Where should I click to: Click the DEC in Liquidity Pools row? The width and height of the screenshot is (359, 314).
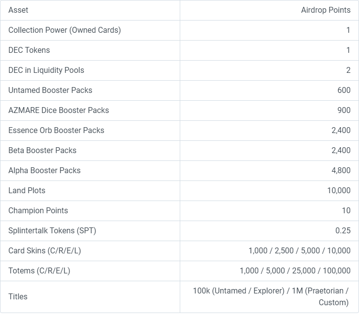click(x=179, y=70)
